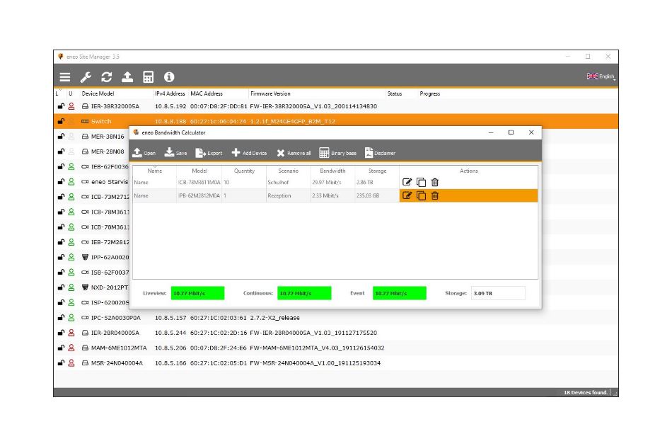This screenshot has width=672, height=446.
Task: Click the wrench settings icon
Action: pyautogui.click(x=86, y=77)
